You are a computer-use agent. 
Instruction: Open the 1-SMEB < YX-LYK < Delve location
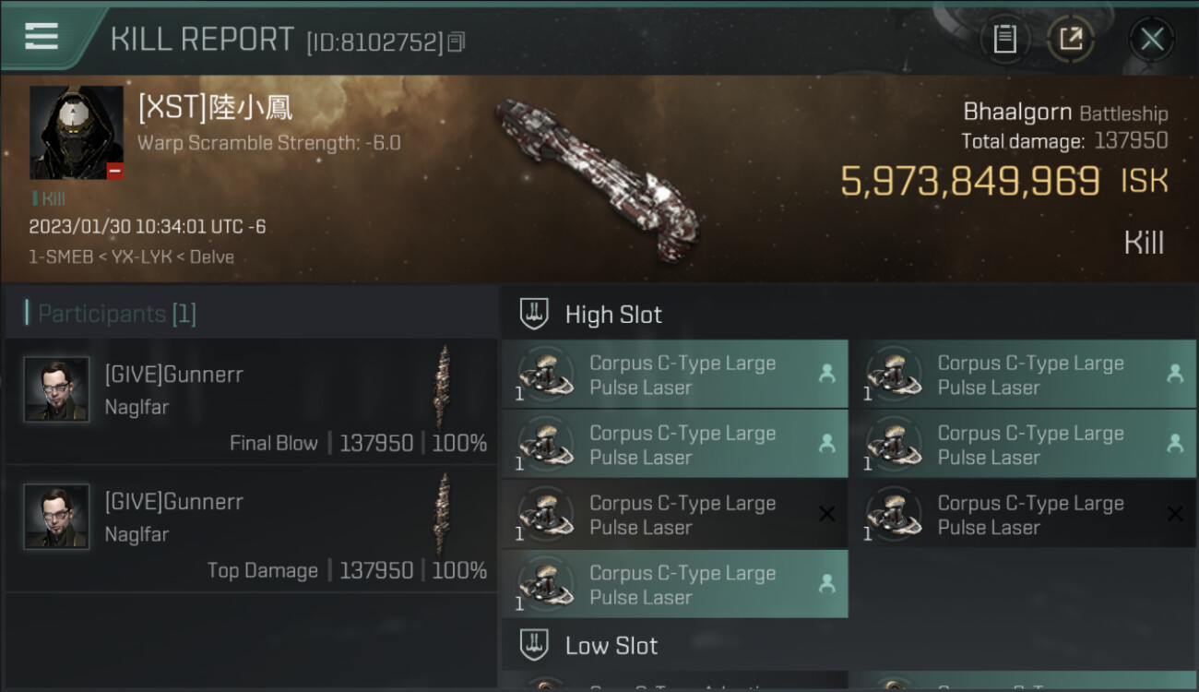point(131,257)
